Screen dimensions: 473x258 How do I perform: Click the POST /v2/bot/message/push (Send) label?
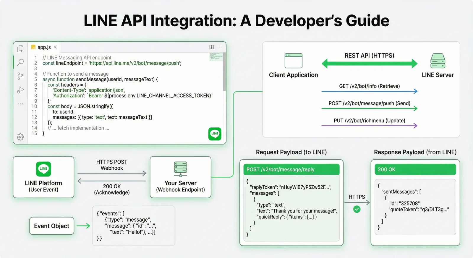click(370, 103)
